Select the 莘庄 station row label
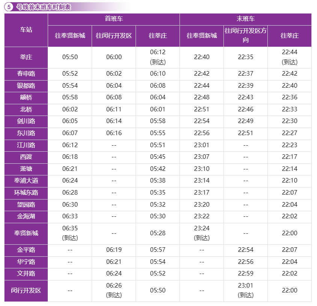 pyautogui.click(x=26, y=57)
